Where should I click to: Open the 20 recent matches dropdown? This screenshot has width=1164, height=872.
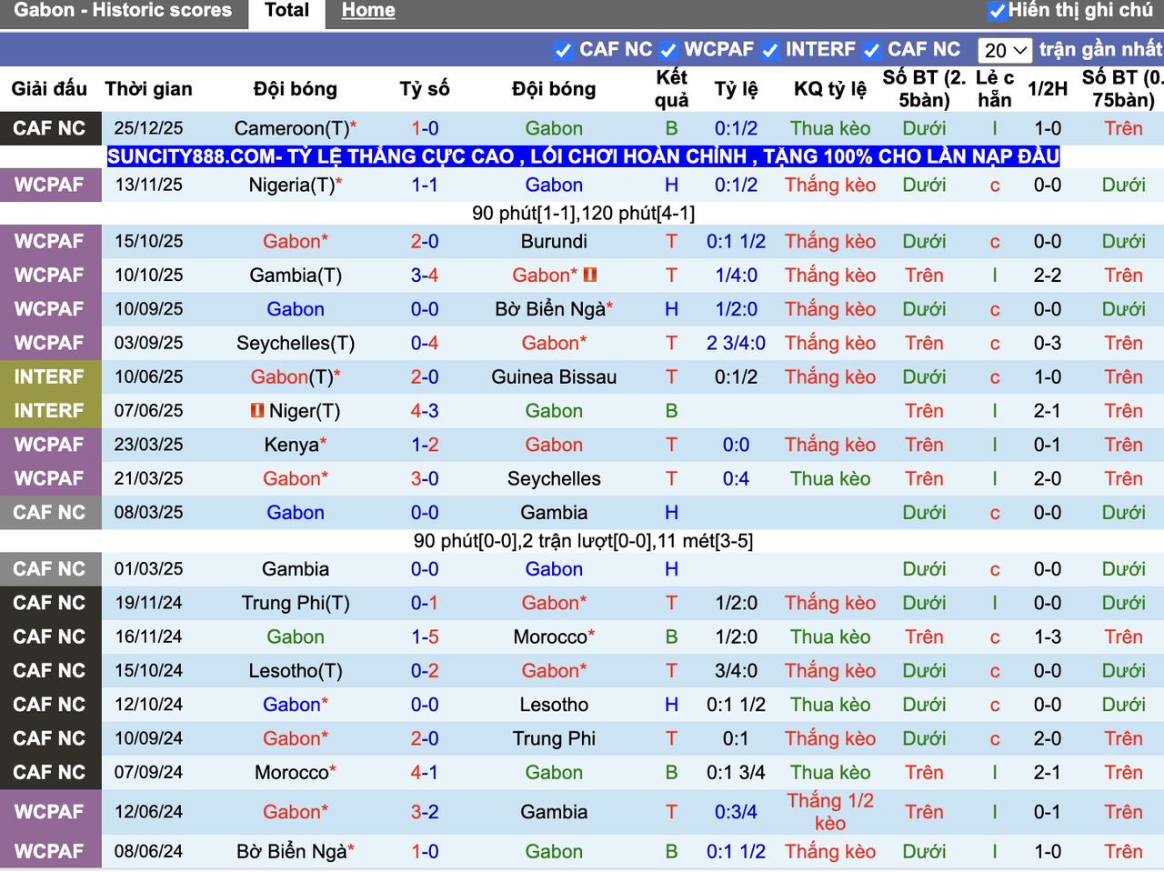[x=1005, y=50]
